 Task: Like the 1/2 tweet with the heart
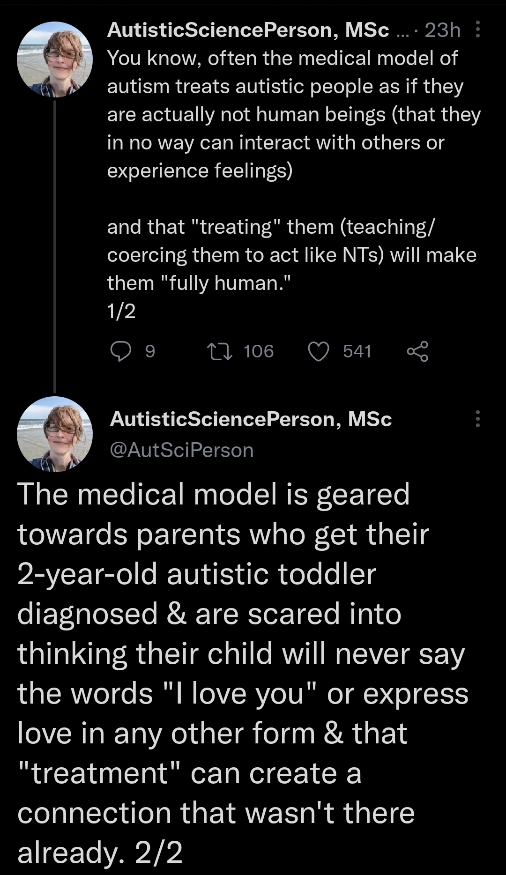coord(319,351)
